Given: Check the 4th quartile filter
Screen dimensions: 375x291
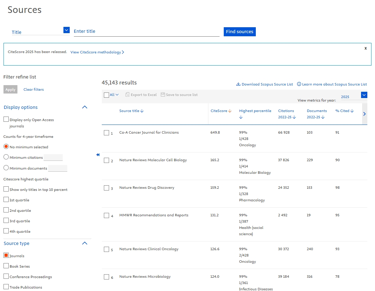Looking at the screenshot, I should 6,231.
